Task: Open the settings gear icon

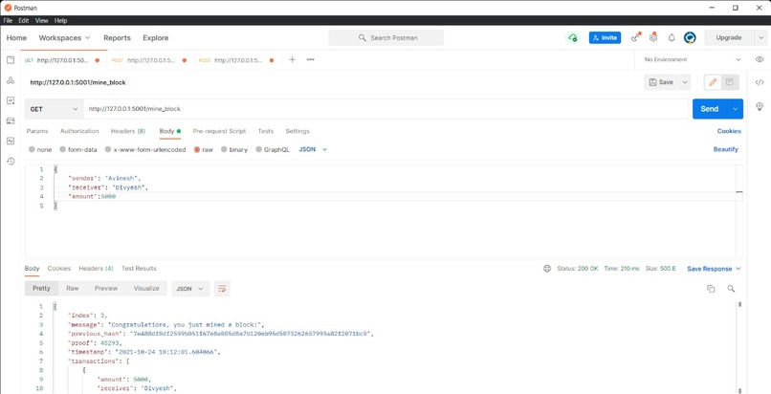Action: tap(653, 38)
